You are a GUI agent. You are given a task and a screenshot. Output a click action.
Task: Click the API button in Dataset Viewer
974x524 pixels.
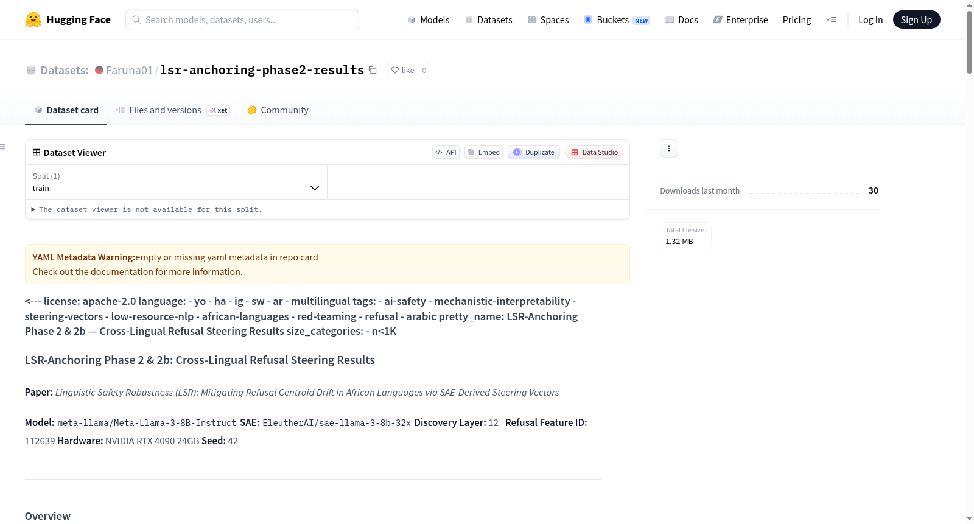[x=446, y=152]
